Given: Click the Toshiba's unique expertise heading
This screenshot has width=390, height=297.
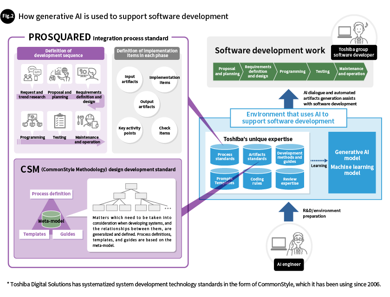Looking at the screenshot, I should pyautogui.click(x=258, y=139).
